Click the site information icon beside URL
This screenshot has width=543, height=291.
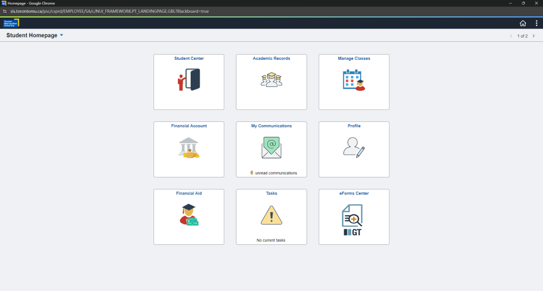[x=5, y=11]
